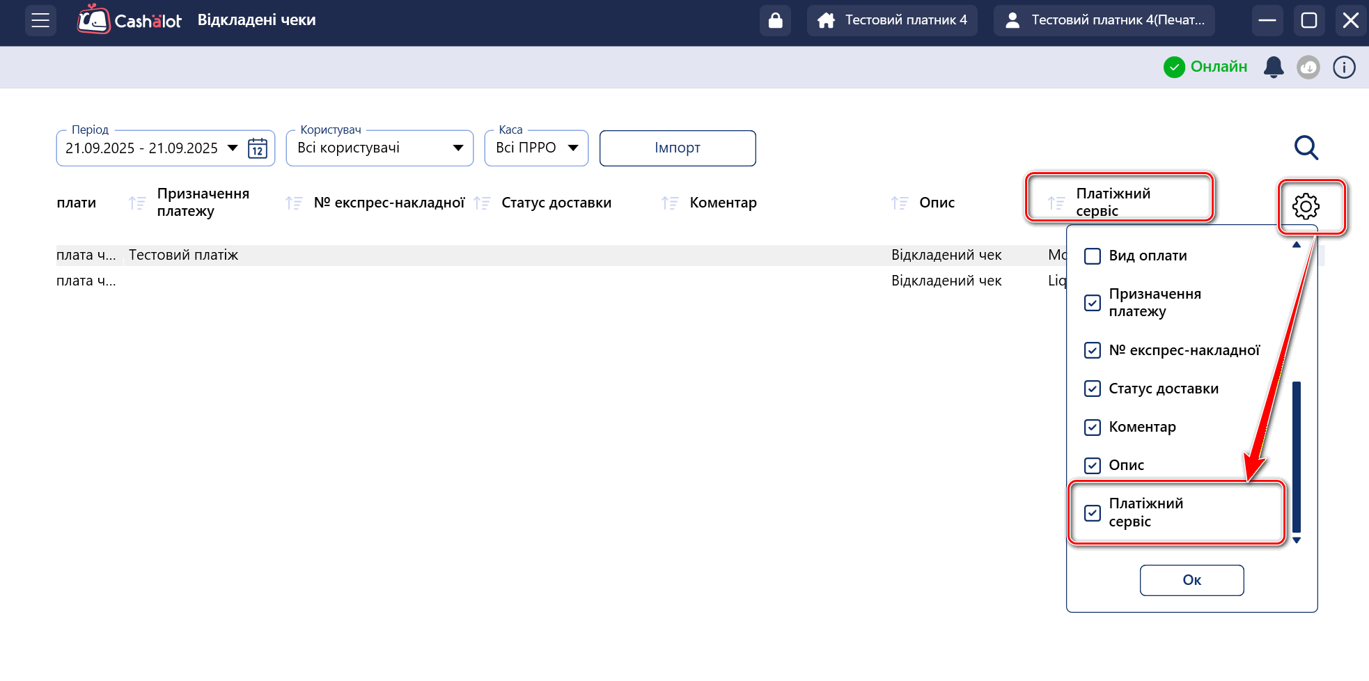Screen dimensions: 1369x681
Task: Open column settings gear icon
Action: click(x=1305, y=206)
